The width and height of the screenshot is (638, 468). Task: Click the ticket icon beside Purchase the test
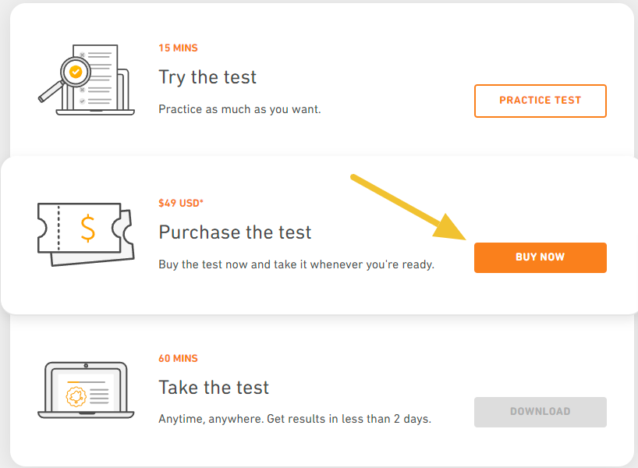click(86, 232)
